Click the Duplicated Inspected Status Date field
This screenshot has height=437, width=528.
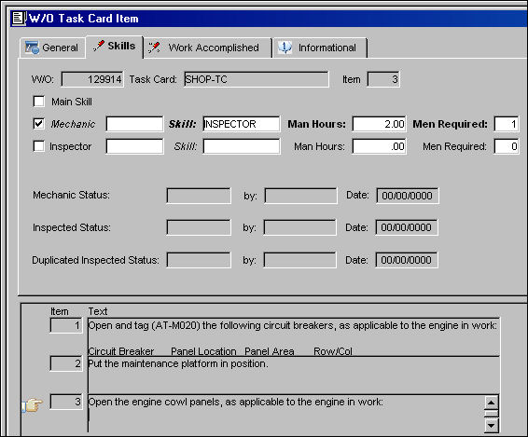(x=407, y=260)
